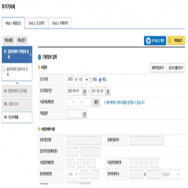Click the 미리보기 document icon

(x=169, y=40)
